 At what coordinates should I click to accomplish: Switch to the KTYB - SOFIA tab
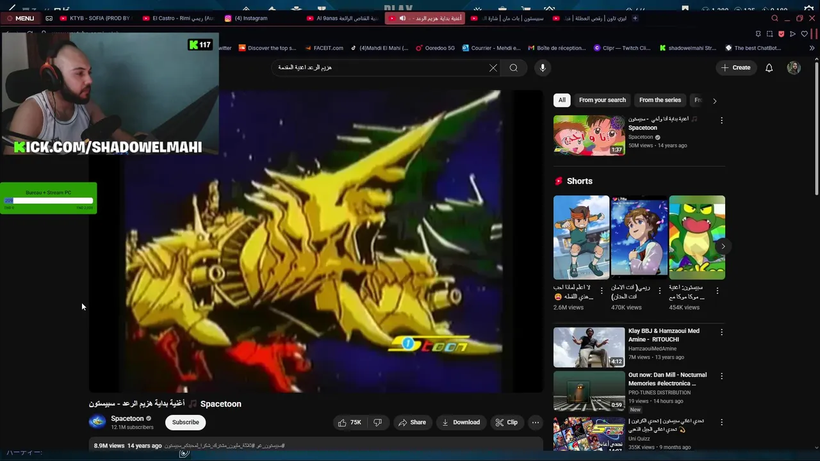pos(98,18)
